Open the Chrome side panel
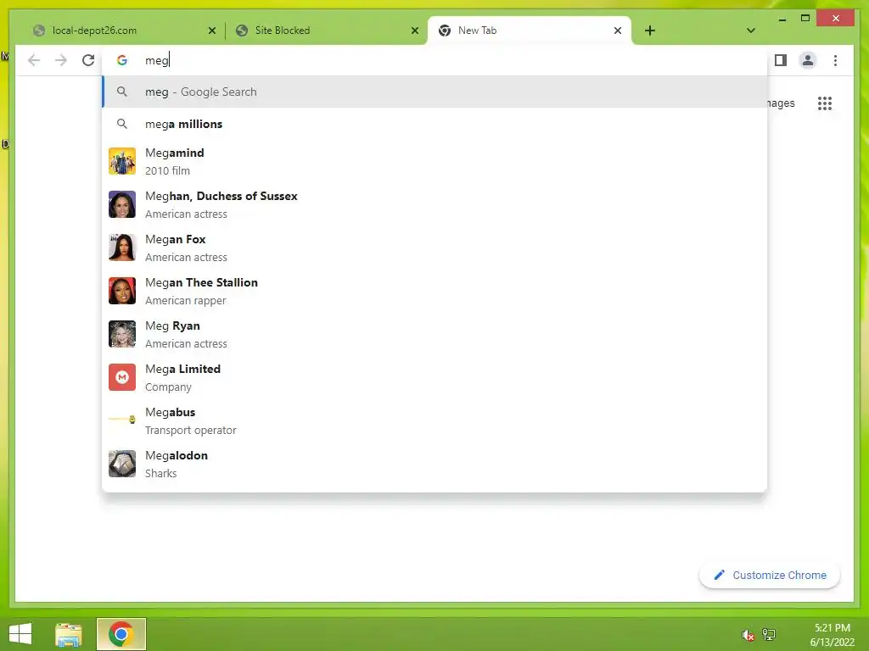 [781, 60]
